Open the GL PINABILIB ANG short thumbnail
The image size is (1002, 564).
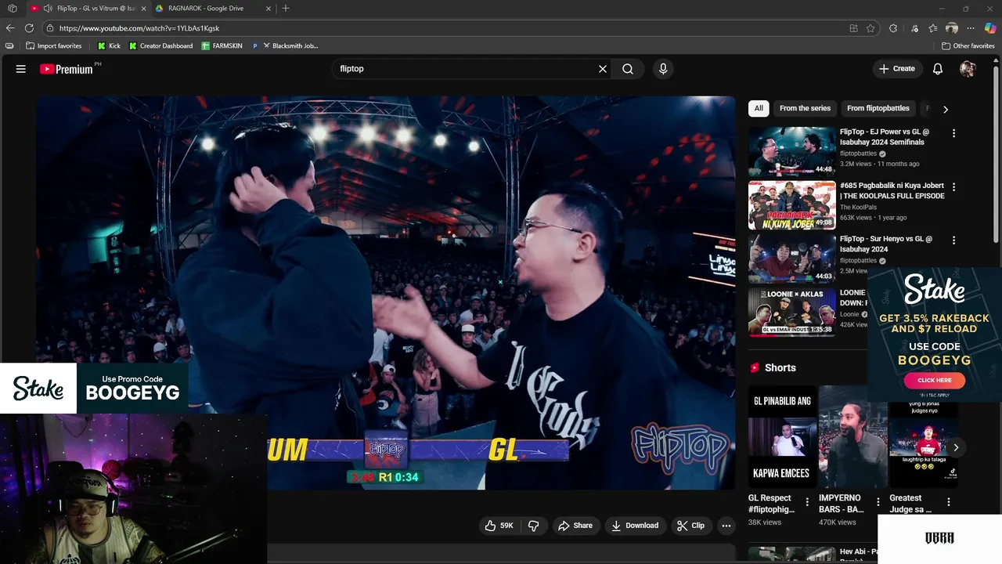coord(782,436)
